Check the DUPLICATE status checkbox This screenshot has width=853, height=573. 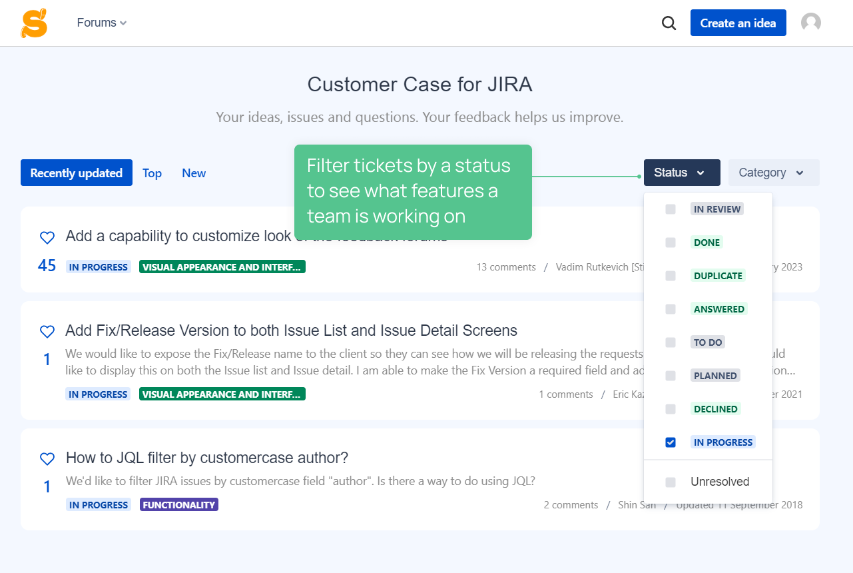click(x=671, y=276)
